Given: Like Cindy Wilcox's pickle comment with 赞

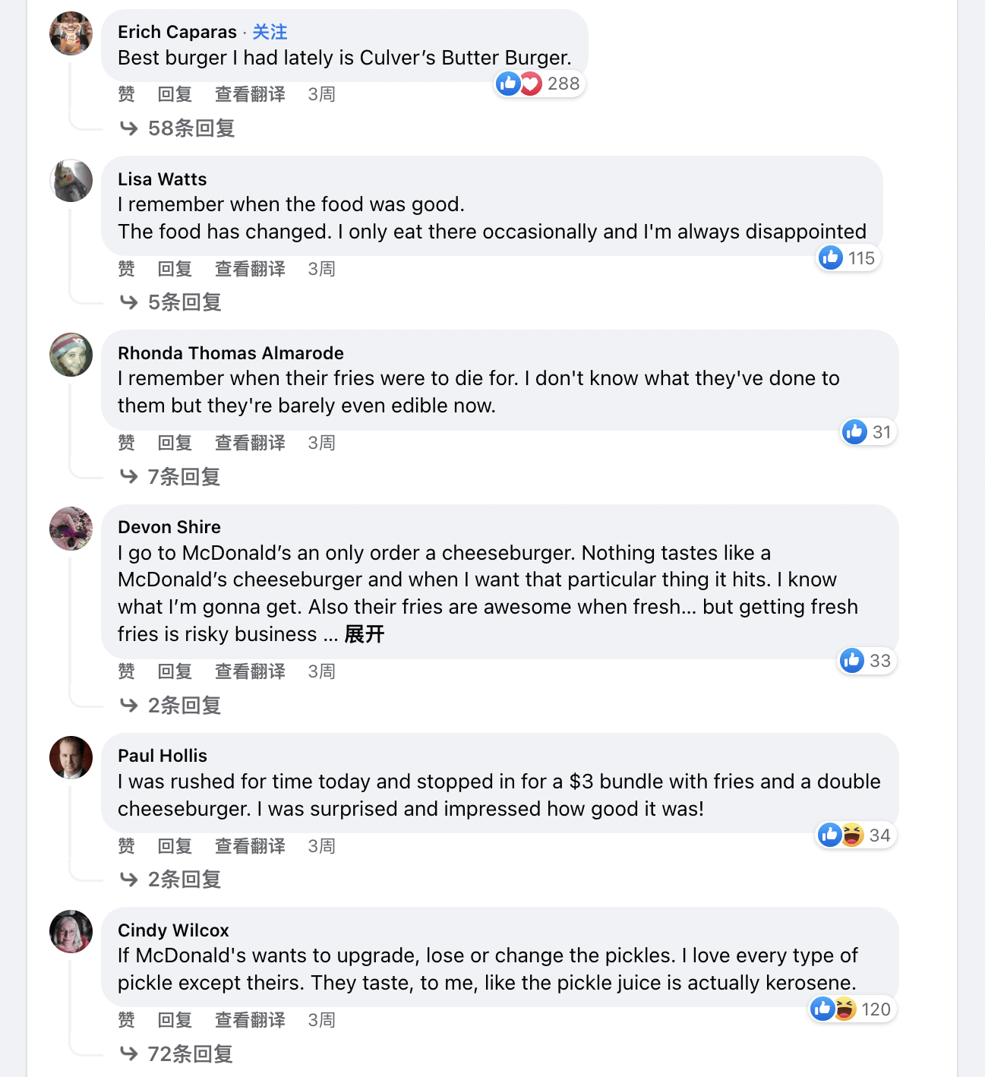Looking at the screenshot, I should 126,1020.
